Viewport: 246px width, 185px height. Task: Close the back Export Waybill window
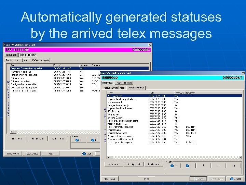[x=150, y=45]
